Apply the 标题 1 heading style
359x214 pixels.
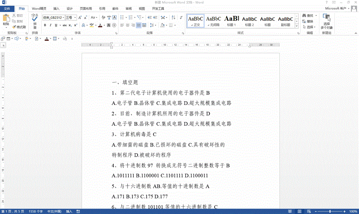tap(232, 20)
